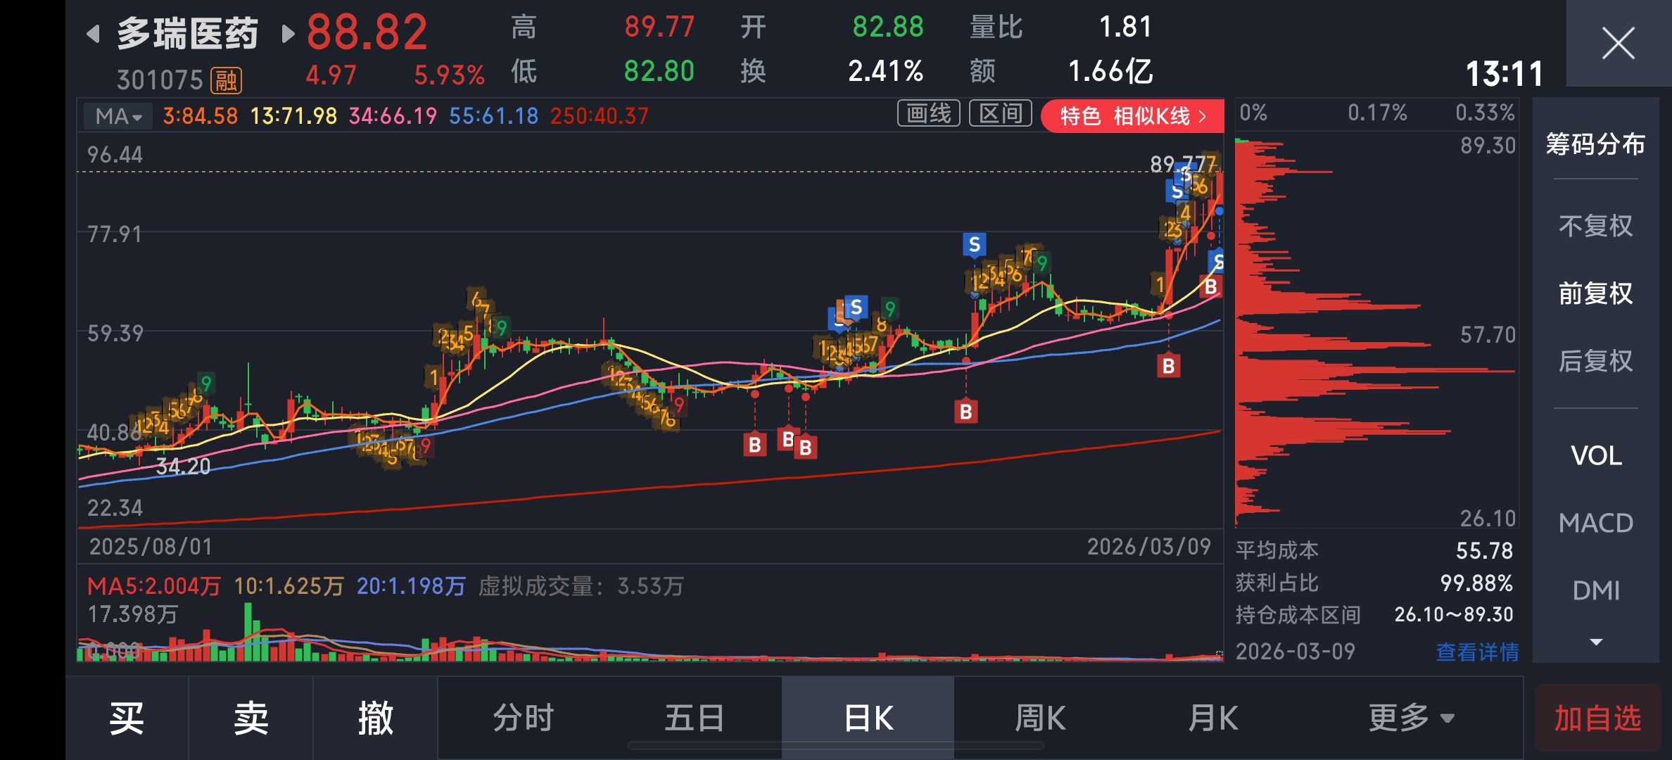Enable the 区间 range statistics tool

[1000, 114]
